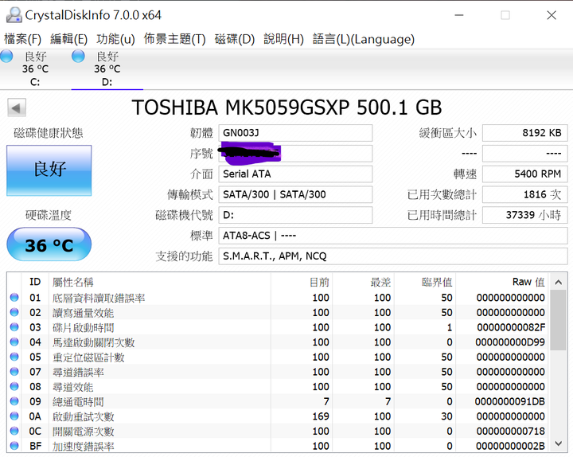Click the S.M.A.R.T., APM, NCQ features field
The image size is (573, 457).
[x=393, y=256]
